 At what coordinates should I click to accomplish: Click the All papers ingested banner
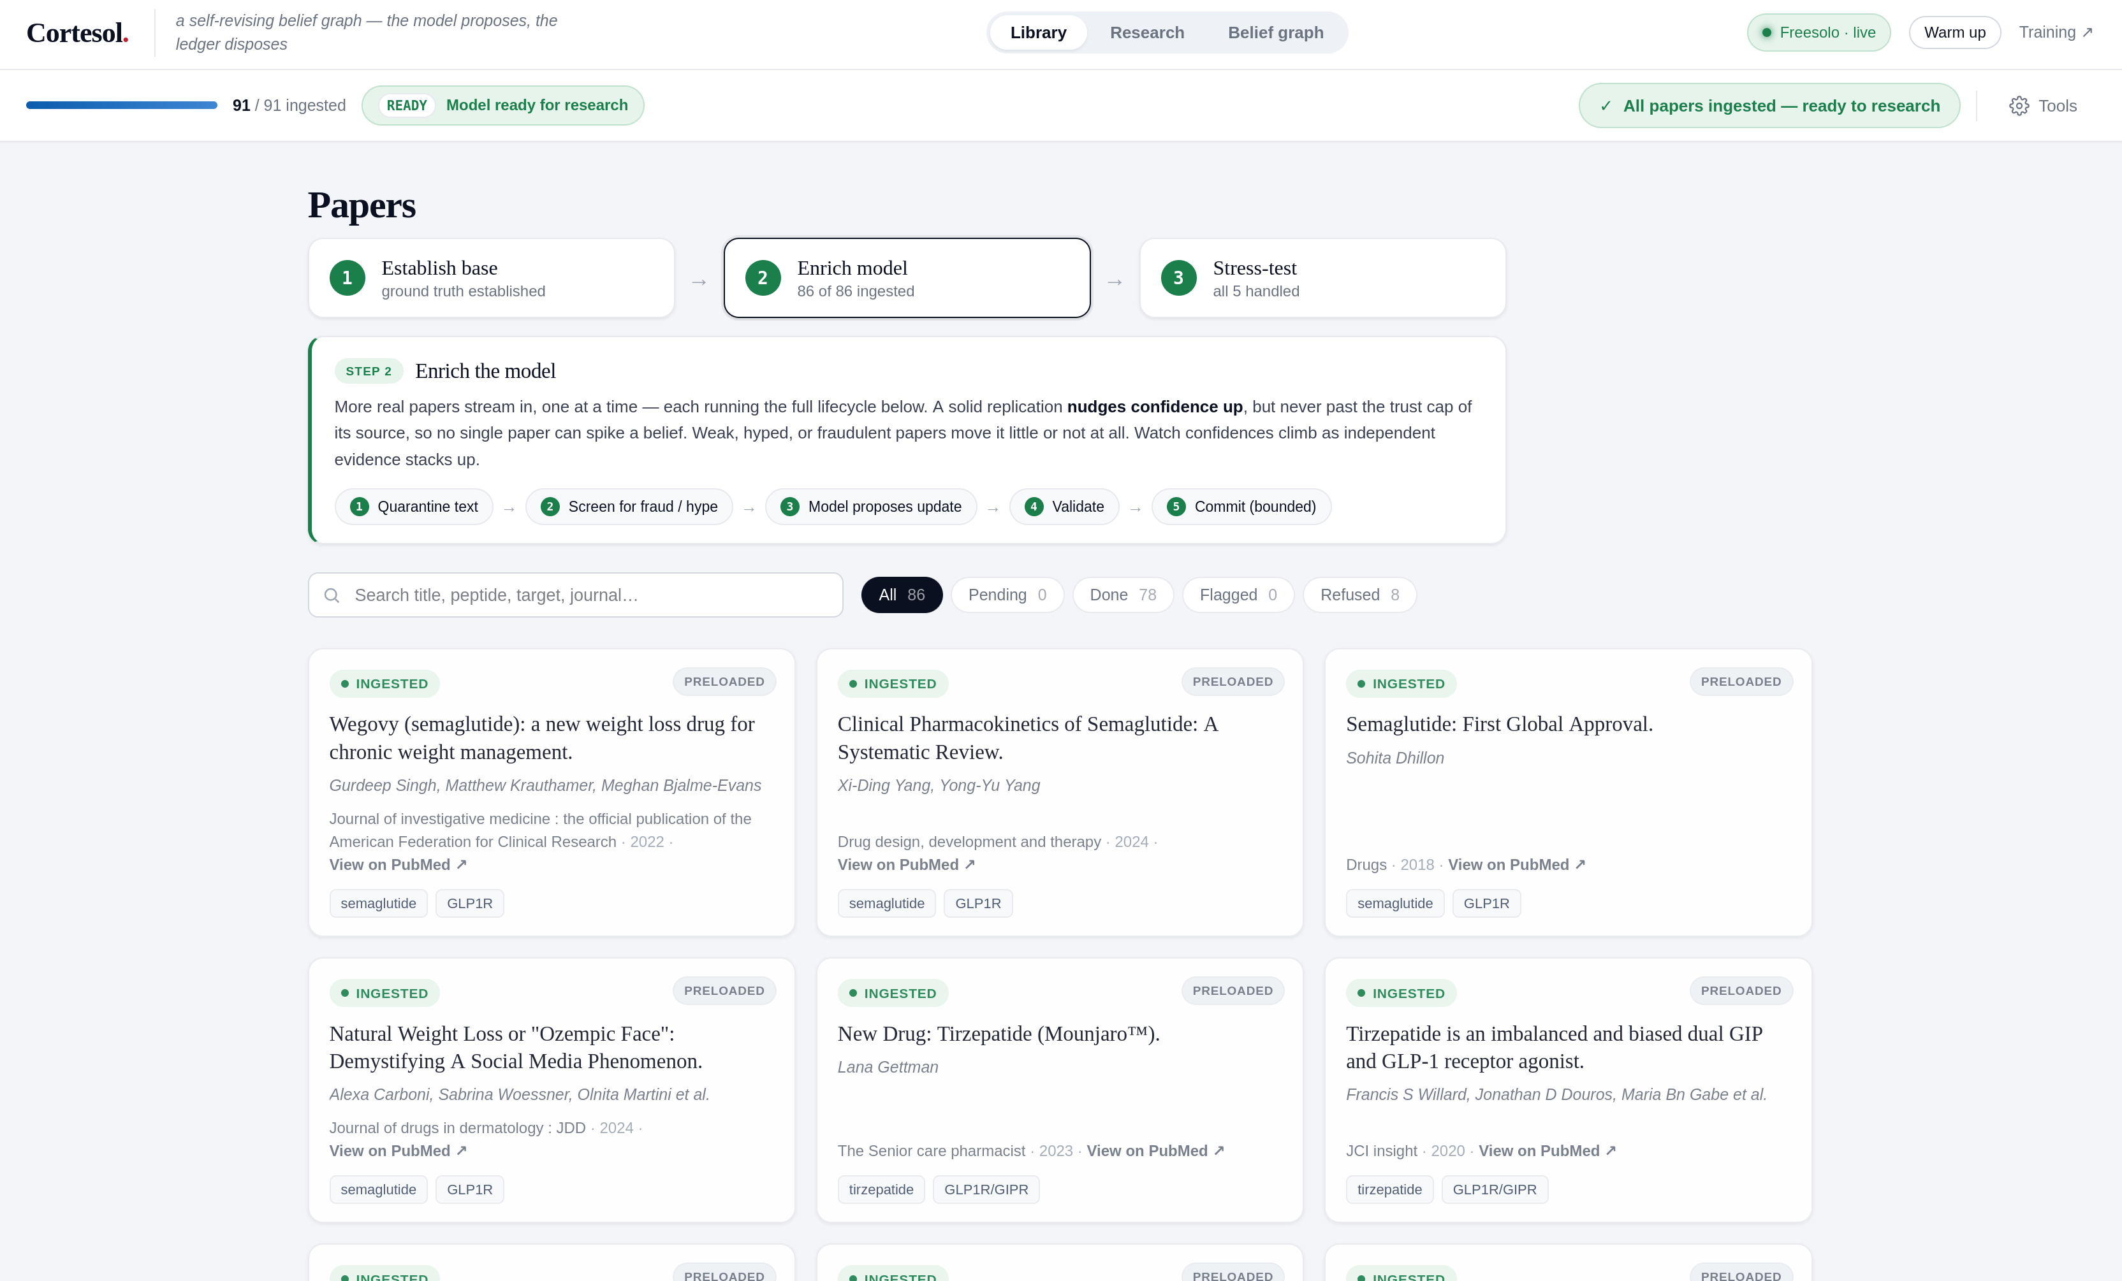1769,106
